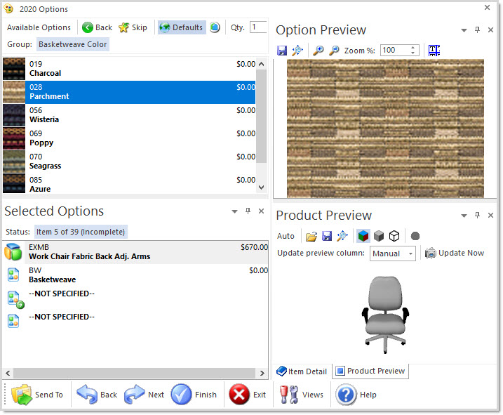The height and width of the screenshot is (415, 503).
Task: Select the wireframe cube mode
Action: click(394, 236)
